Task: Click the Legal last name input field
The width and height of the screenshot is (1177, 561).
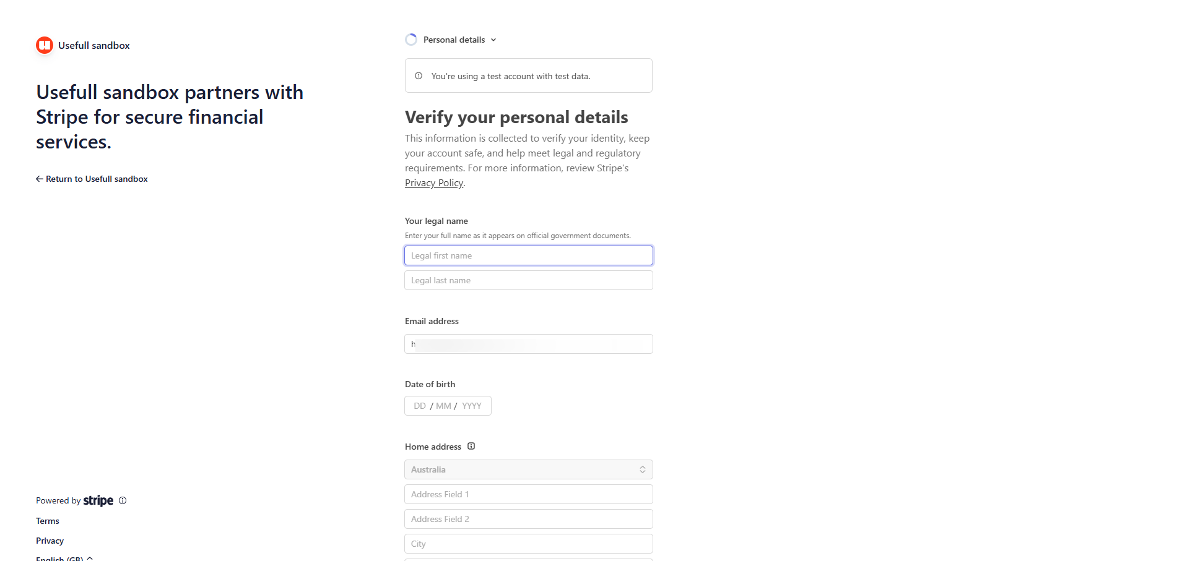Action: [x=528, y=280]
